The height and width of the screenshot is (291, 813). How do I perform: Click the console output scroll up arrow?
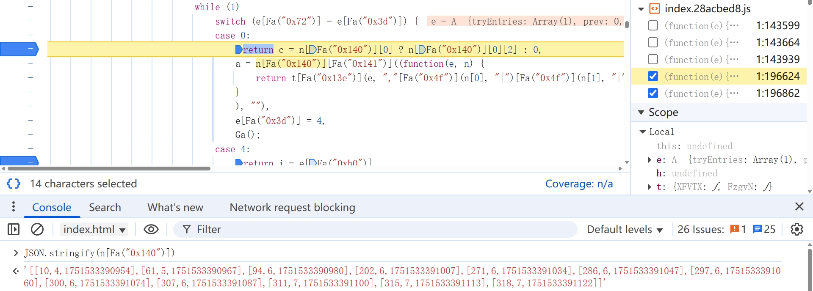tap(810, 244)
